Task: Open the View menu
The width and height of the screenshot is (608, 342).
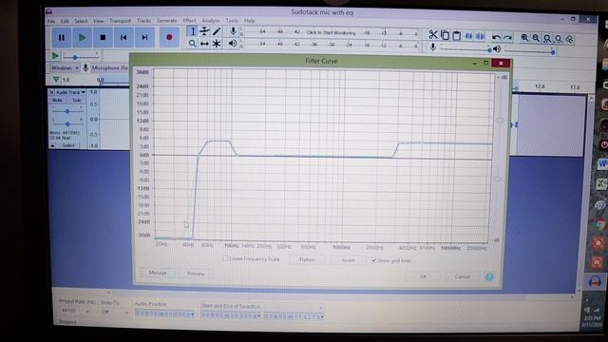Action: 99,21
